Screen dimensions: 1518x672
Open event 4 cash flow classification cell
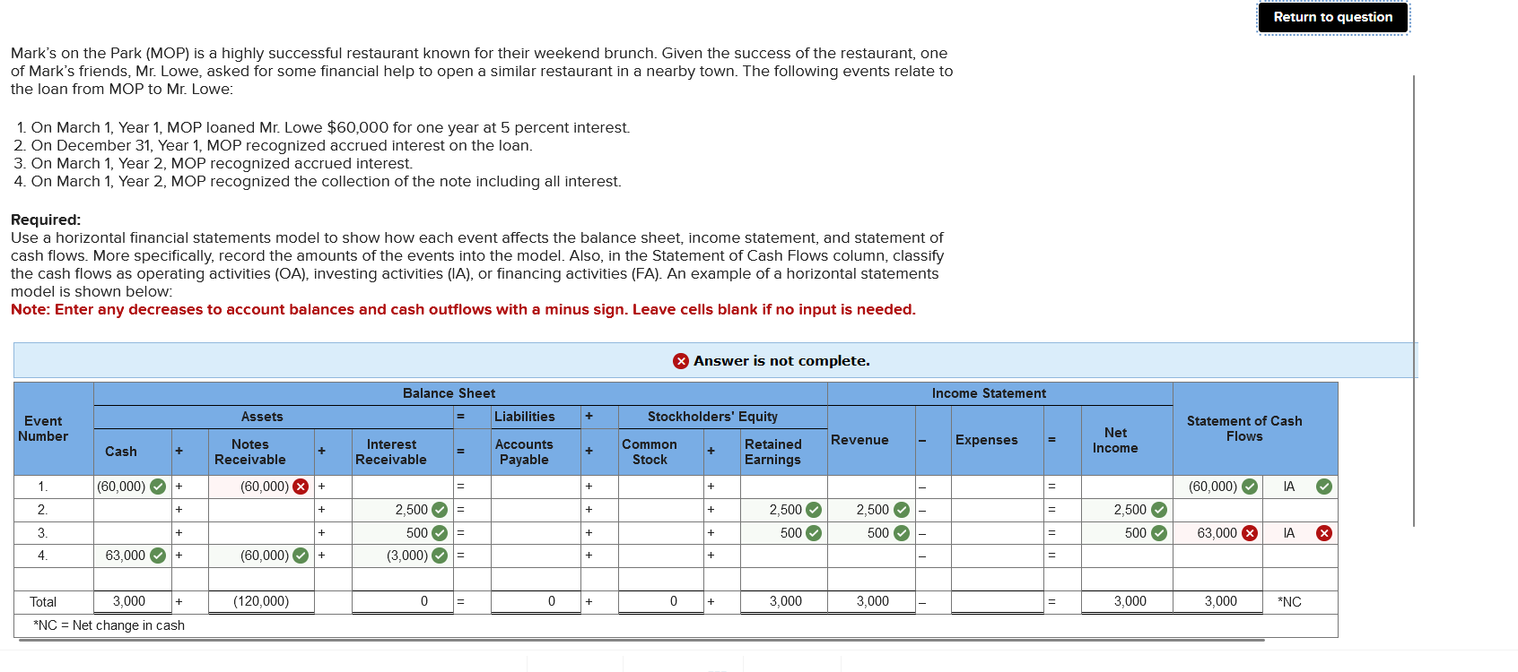click(1300, 556)
